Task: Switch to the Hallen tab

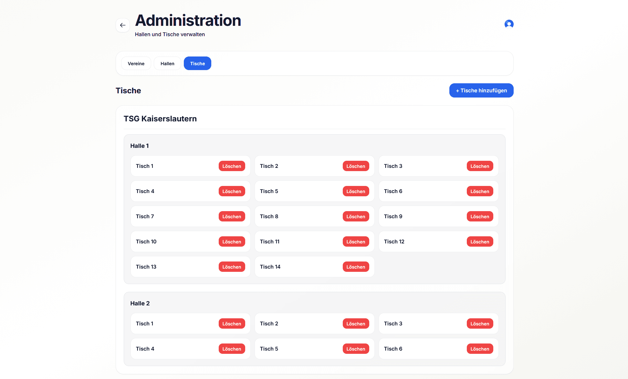Action: (x=167, y=64)
